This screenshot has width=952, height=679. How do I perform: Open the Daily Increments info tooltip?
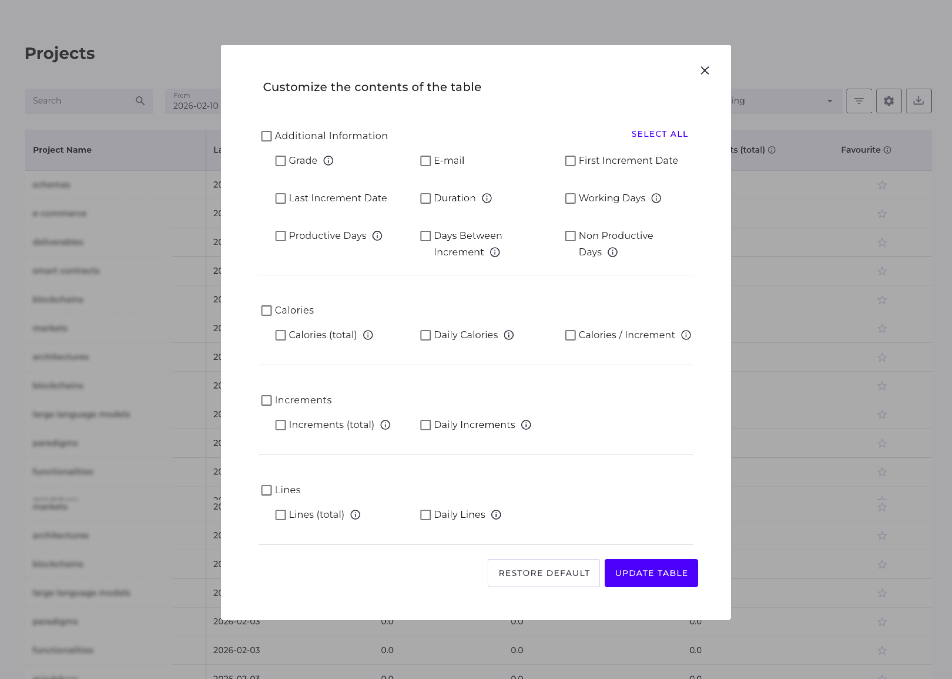(x=526, y=425)
